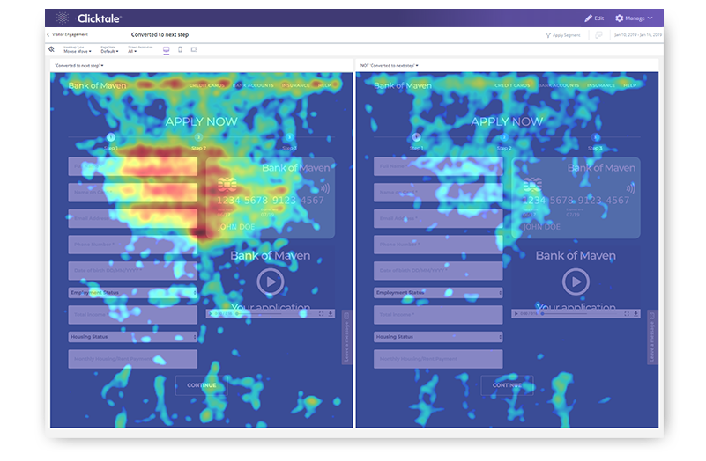Click Credit Cards nav in left heatmap
Image resolution: width=706 pixels, height=461 pixels.
206,85
